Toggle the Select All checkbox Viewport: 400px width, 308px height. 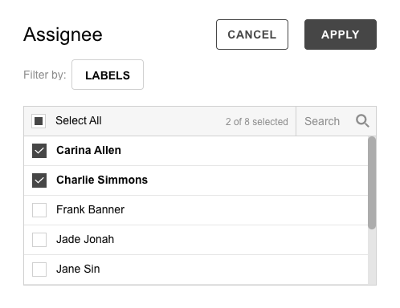(39, 121)
